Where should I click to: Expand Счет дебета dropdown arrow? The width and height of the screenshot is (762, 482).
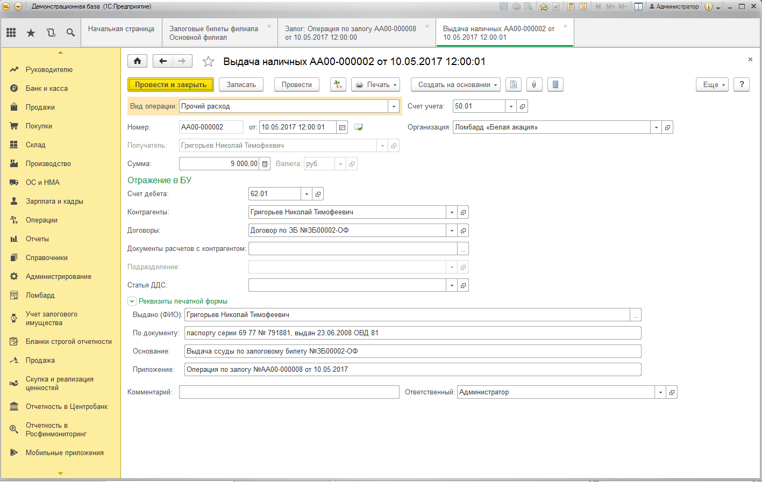pos(307,194)
